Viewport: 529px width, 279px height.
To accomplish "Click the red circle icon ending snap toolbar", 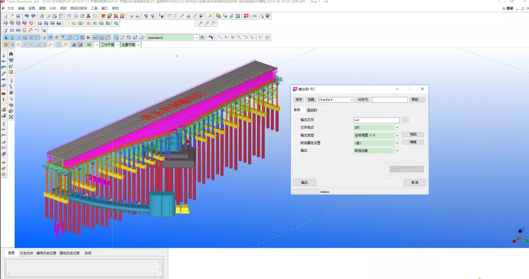I will point(267,38).
